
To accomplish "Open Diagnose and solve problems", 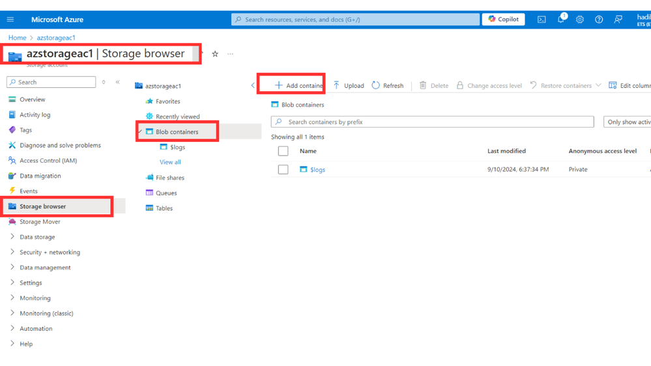I will click(60, 146).
